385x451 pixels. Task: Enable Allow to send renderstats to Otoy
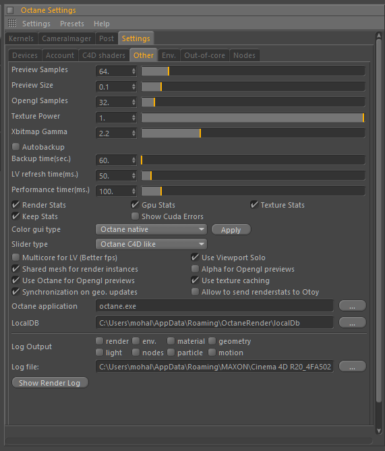coord(195,292)
